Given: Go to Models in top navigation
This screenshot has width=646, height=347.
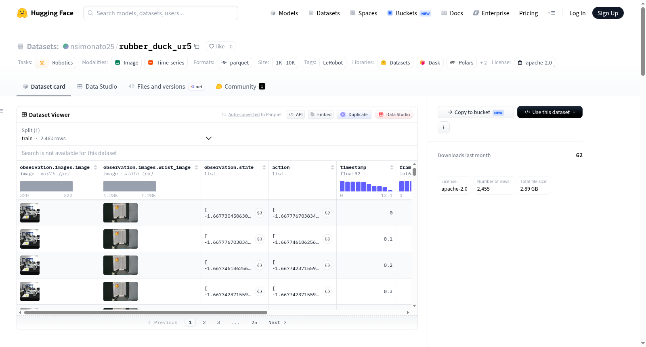Looking at the screenshot, I should (x=284, y=13).
